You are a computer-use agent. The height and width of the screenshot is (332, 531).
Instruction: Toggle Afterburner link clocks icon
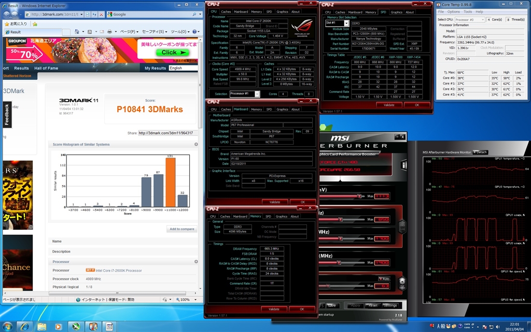tap(402, 226)
